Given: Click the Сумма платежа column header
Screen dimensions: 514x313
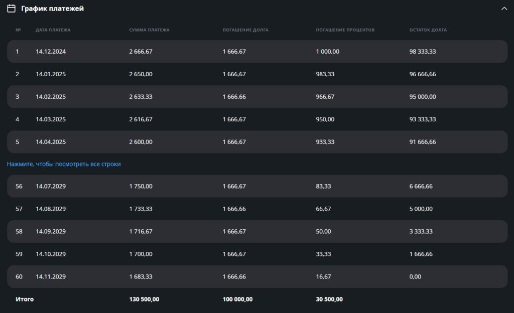Looking at the screenshot, I should pos(149,30).
